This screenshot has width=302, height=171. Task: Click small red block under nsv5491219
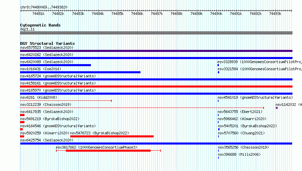click(x=22, y=122)
